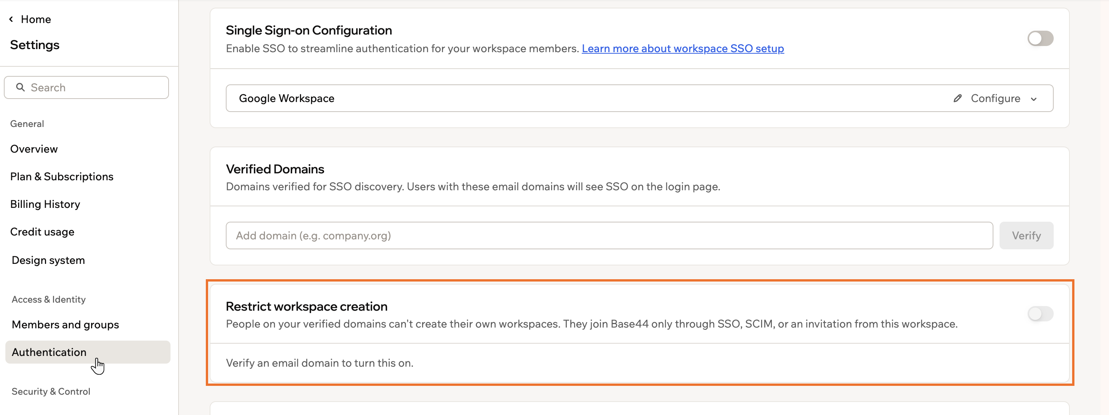
Task: Click 'Verify an email domain to turn this on.'
Action: (x=319, y=363)
